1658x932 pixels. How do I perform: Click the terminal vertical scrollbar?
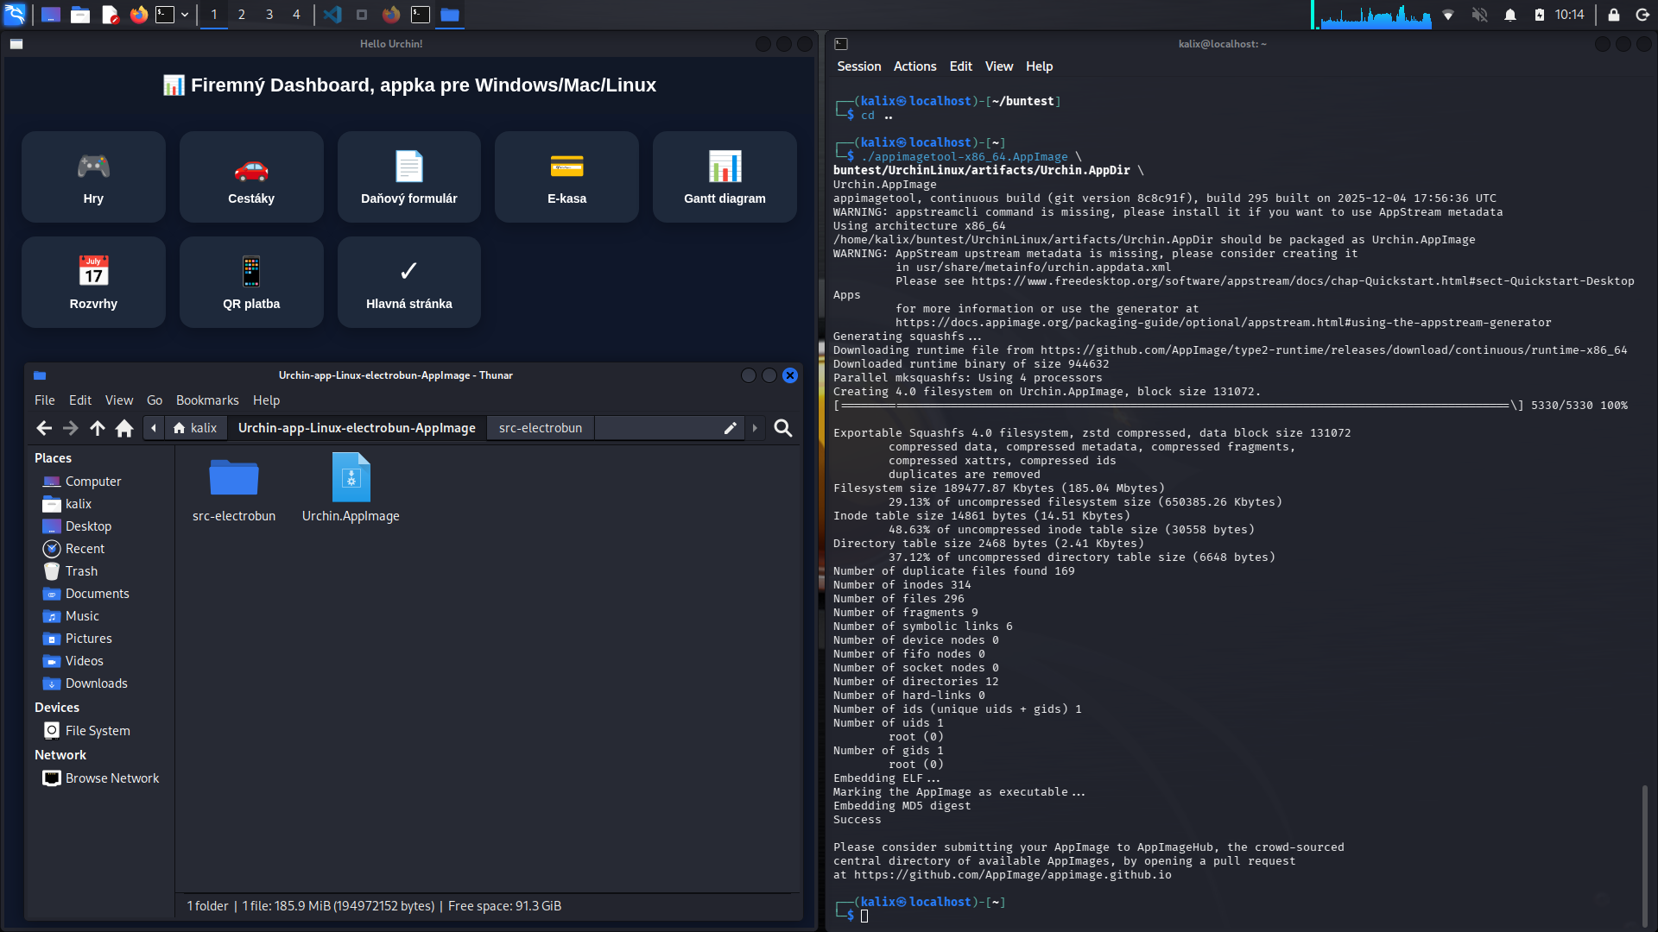(1644, 854)
